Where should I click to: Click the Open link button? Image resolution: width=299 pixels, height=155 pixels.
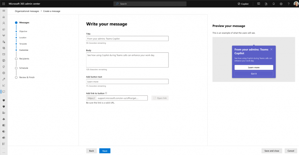[160, 98]
